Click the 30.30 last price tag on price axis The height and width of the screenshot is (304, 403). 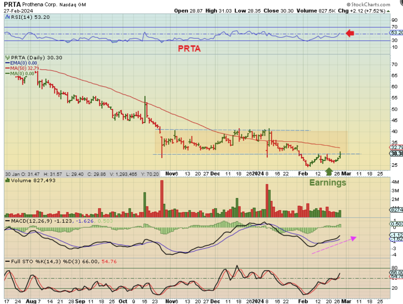(x=396, y=154)
